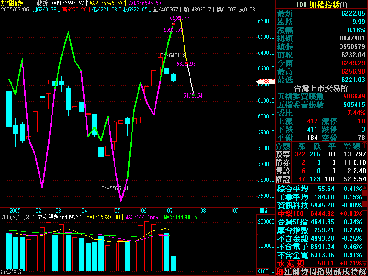
Task: Click scroll-up arrow of index list
Action: (365, 188)
